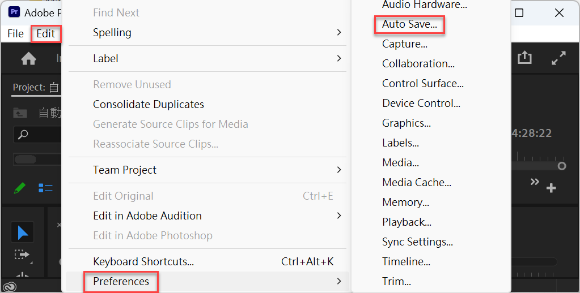Toggle full screen video mode icon
This screenshot has height=293, width=580.
[x=558, y=58]
